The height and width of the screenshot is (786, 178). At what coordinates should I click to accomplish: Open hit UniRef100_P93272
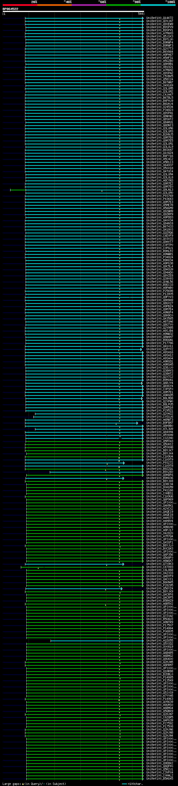pos(160,463)
